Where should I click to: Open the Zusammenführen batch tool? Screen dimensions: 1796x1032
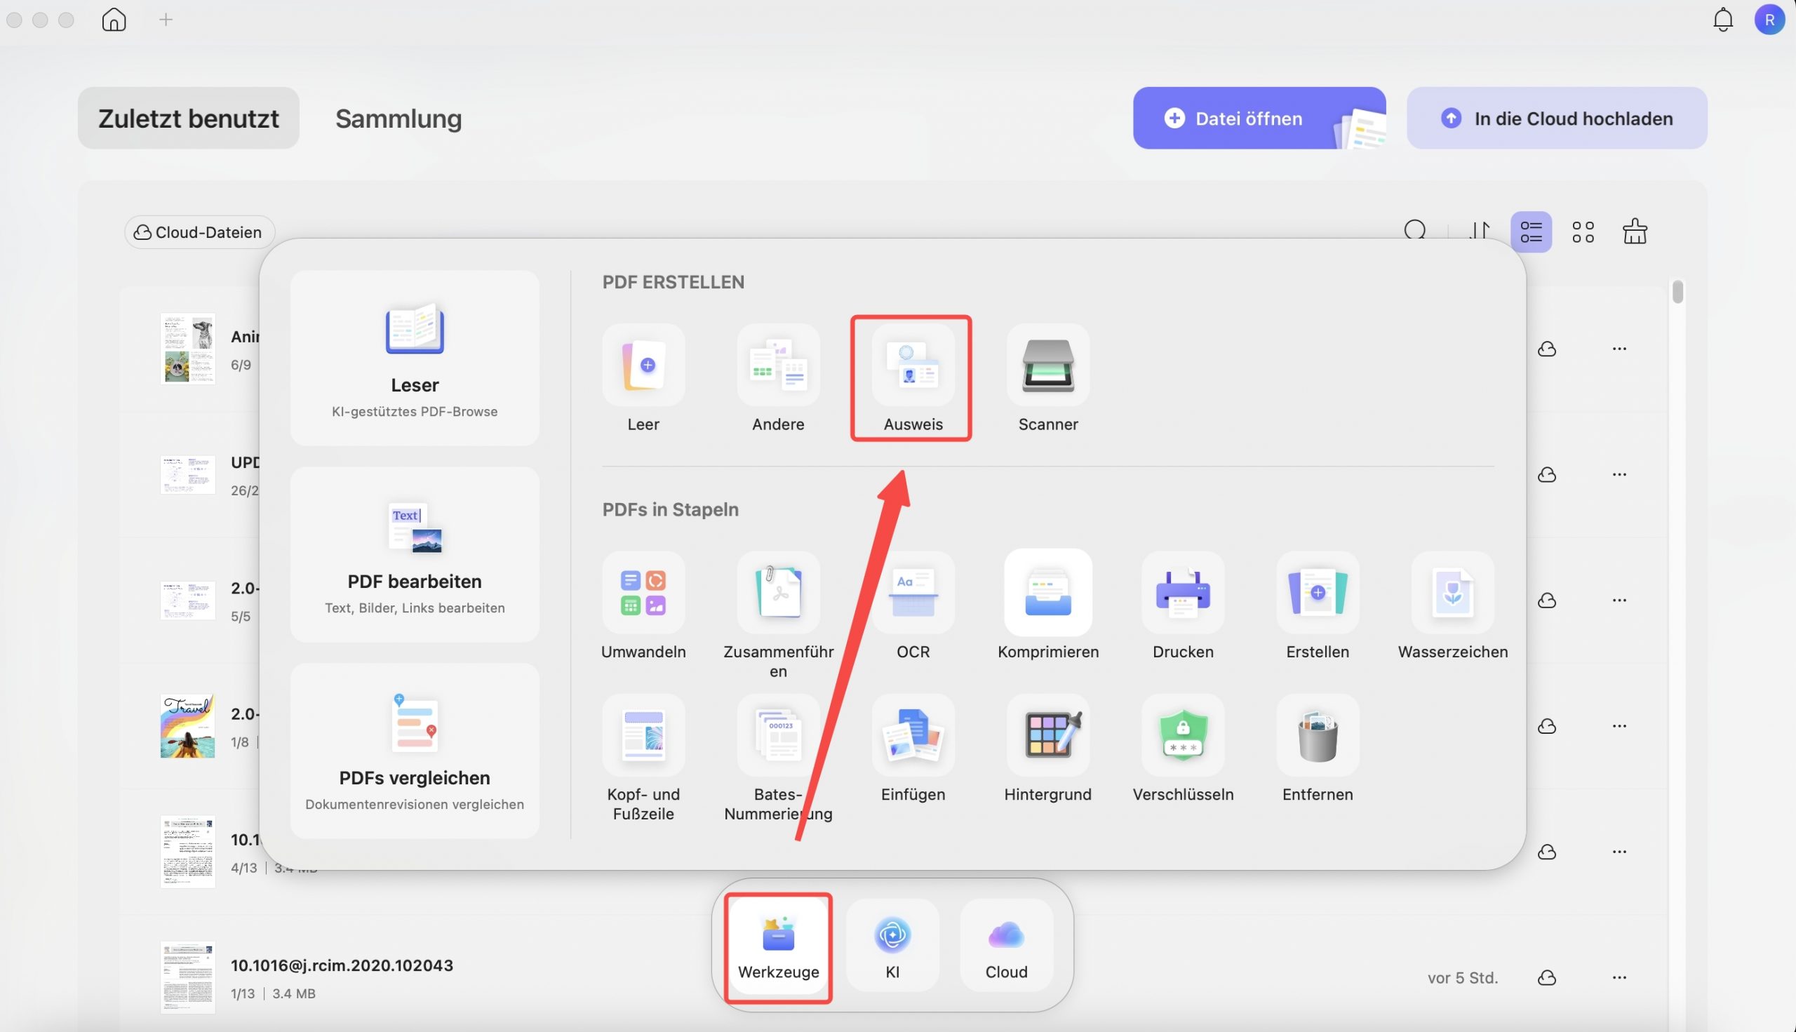pos(777,593)
